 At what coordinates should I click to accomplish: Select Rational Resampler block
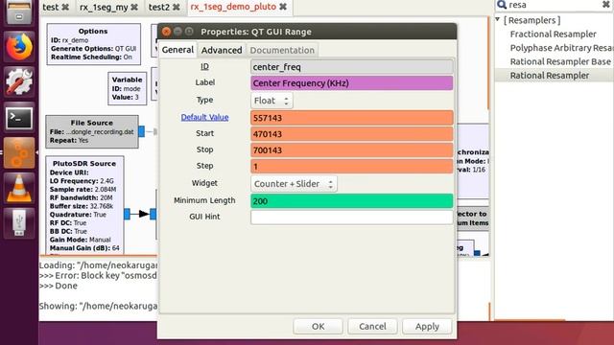(550, 75)
